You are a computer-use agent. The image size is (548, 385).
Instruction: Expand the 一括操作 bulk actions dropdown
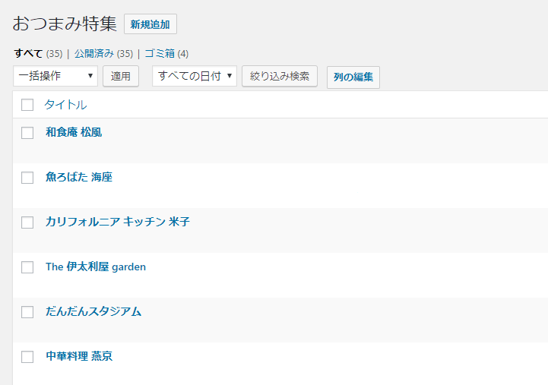(x=55, y=76)
